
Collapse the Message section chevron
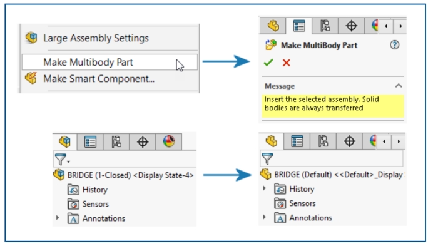pyautogui.click(x=399, y=86)
